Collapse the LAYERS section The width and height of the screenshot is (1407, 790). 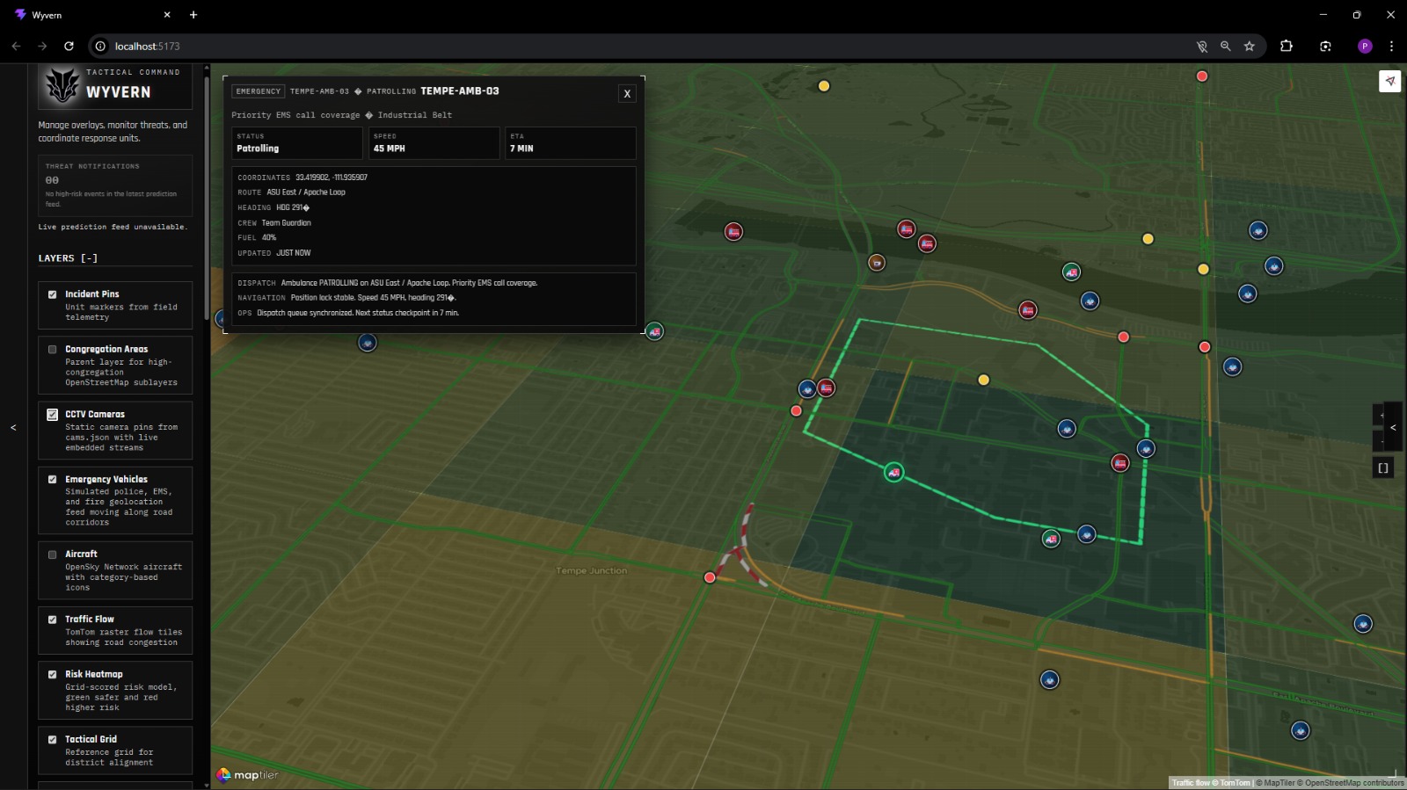coord(89,258)
